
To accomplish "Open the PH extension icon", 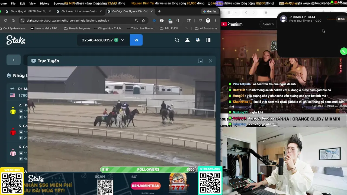I will point(170,21).
